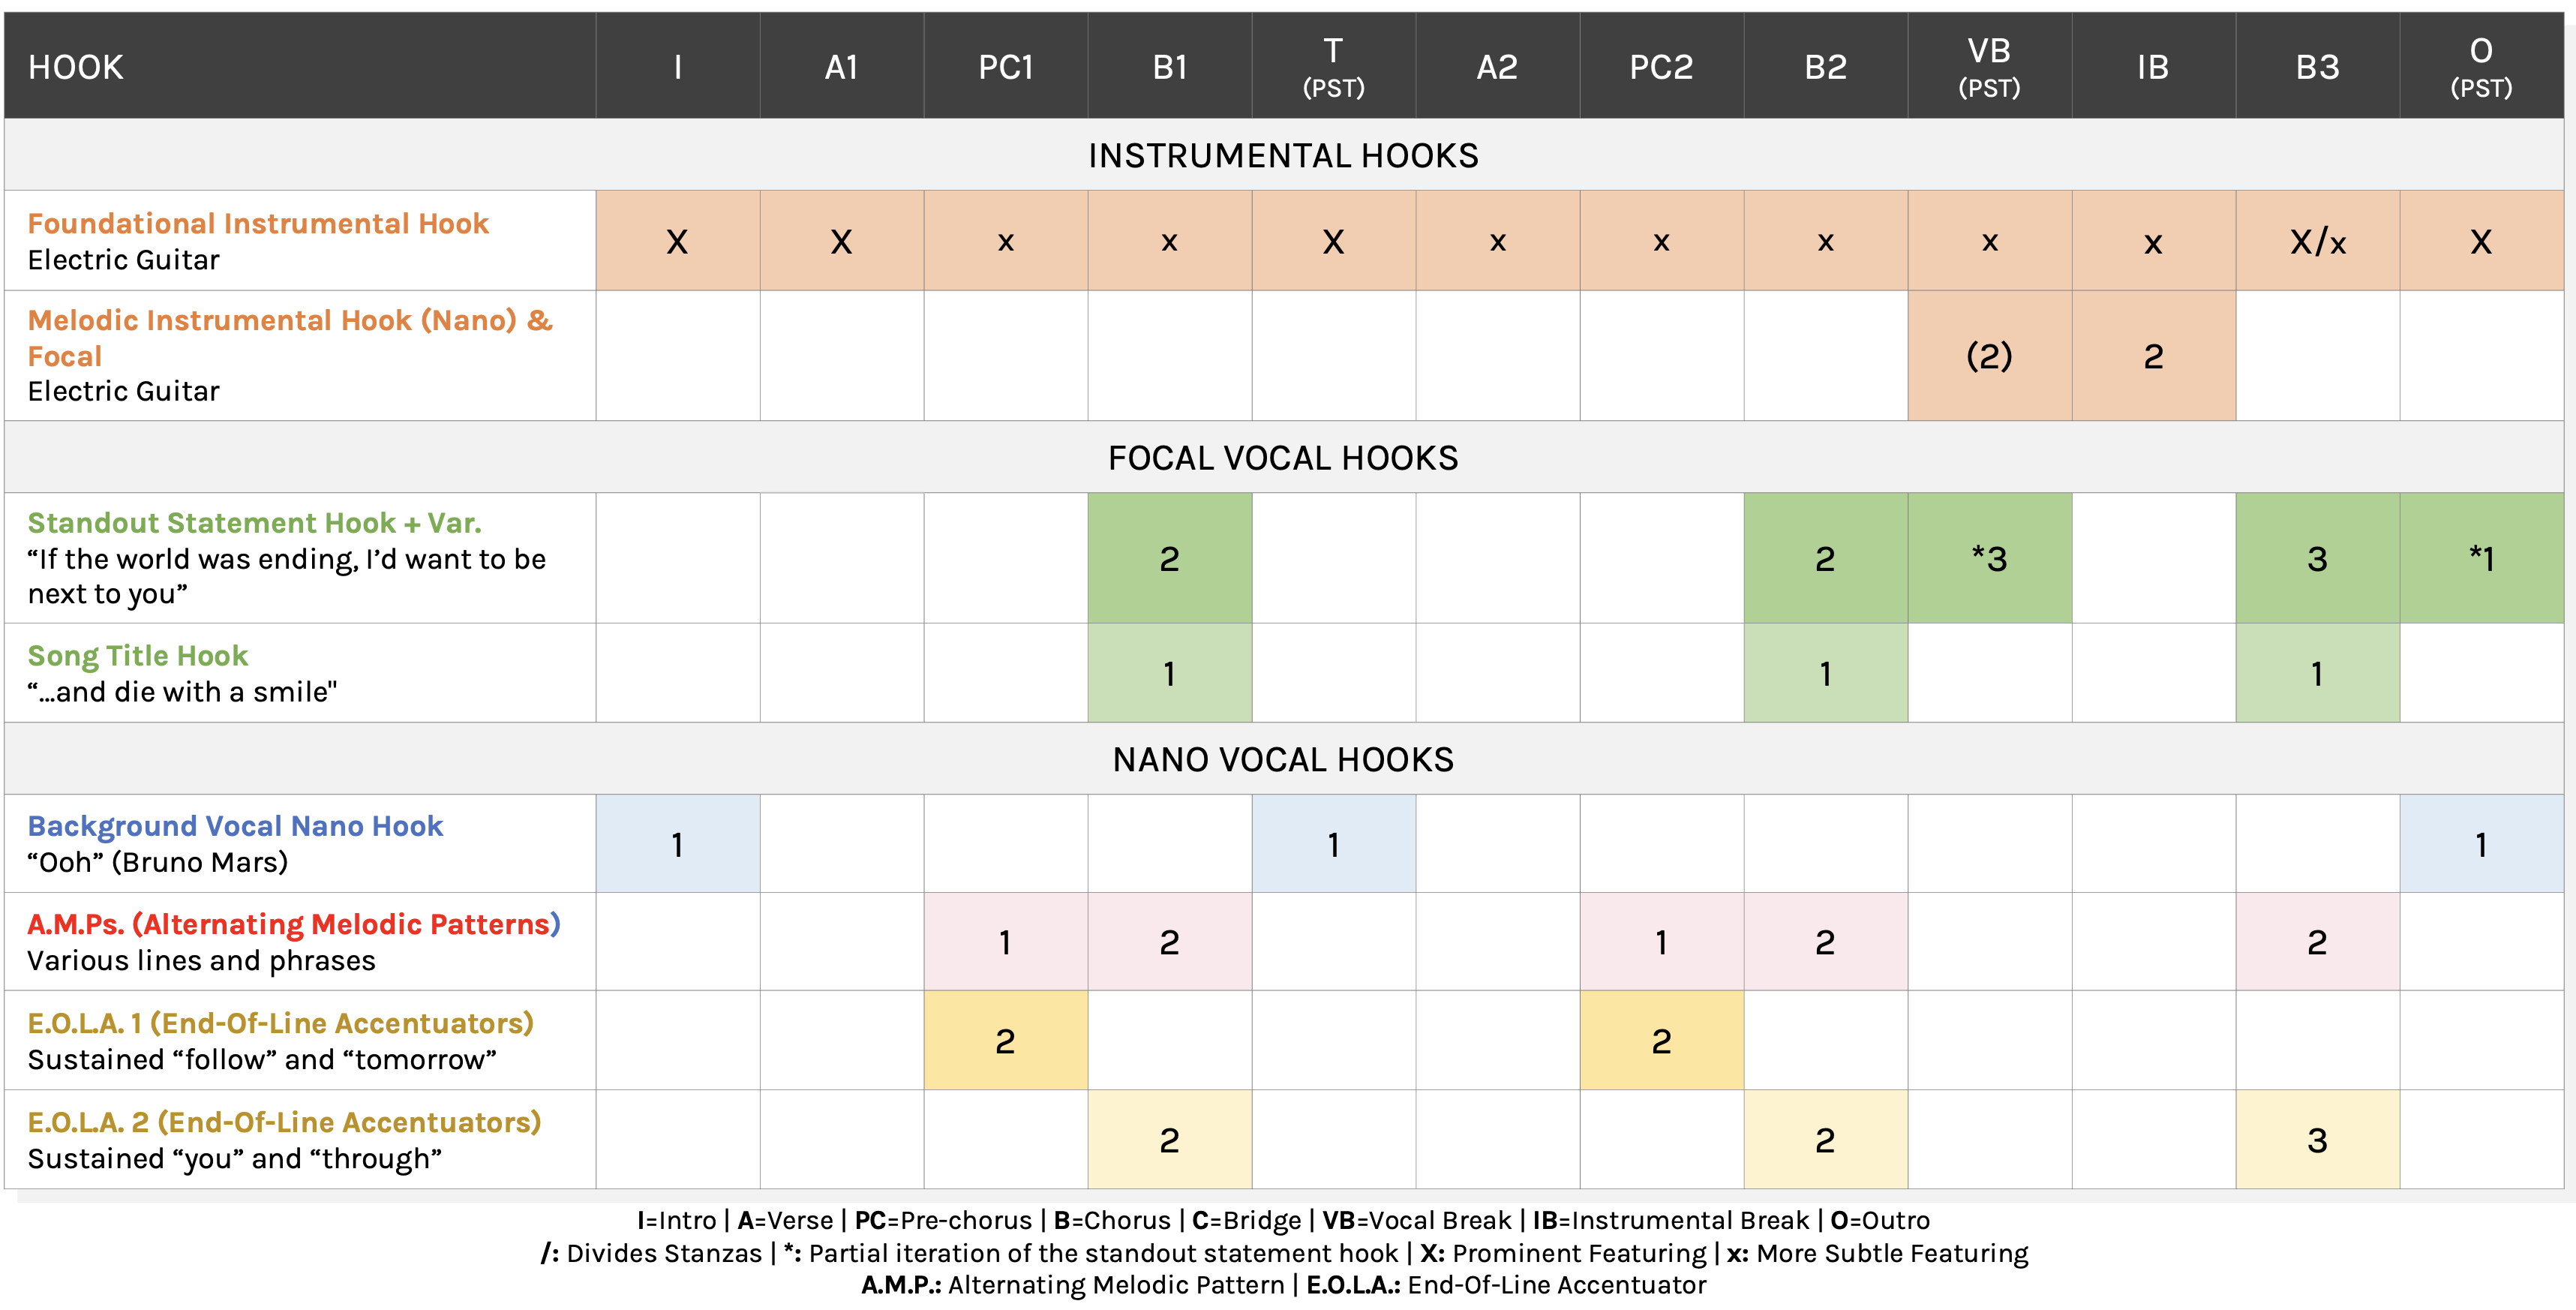This screenshot has height=1310, width=2576.
Task: Select the X/x cell under B3
Action: (x=2317, y=242)
